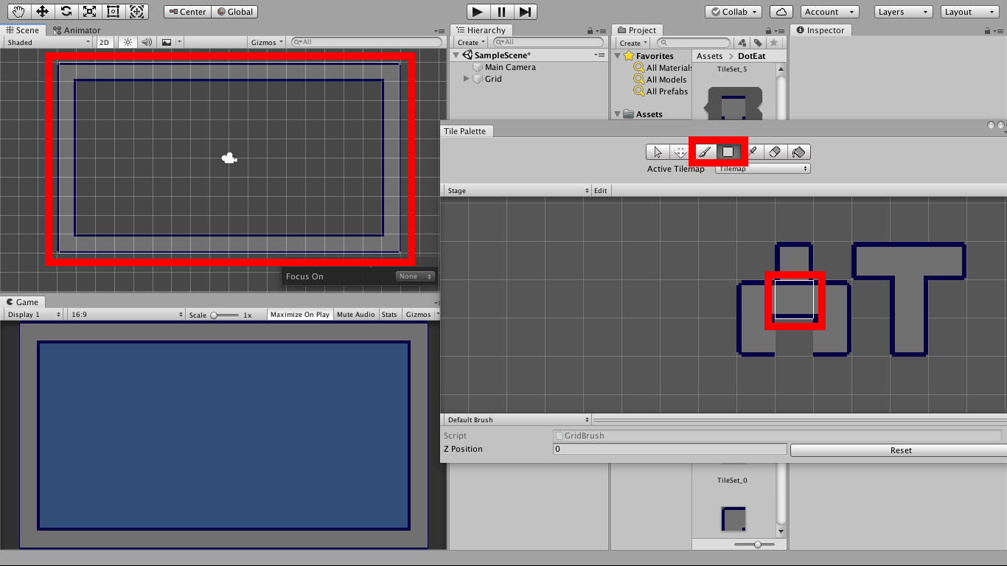Image resolution: width=1007 pixels, height=566 pixels.
Task: Choose Tile Palette paintbrush tool
Action: [704, 152]
